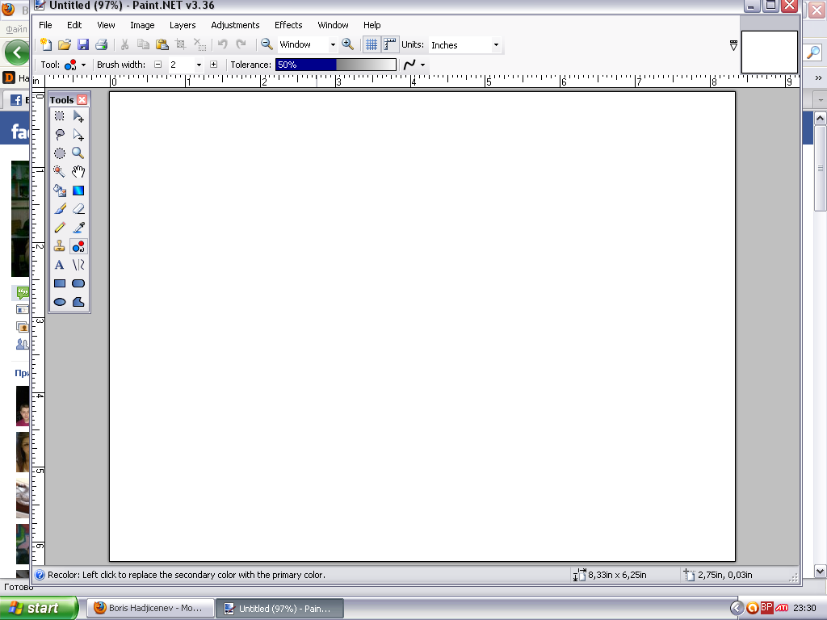The height and width of the screenshot is (620, 827).
Task: Open the Brush width dropdown arrow
Action: (x=199, y=65)
